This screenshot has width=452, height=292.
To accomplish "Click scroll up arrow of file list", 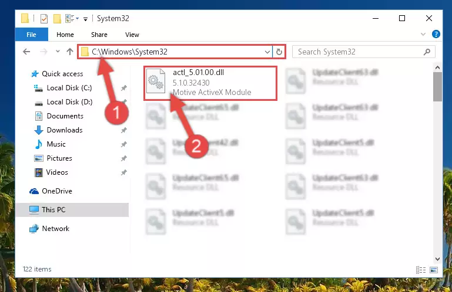I will [437, 67].
